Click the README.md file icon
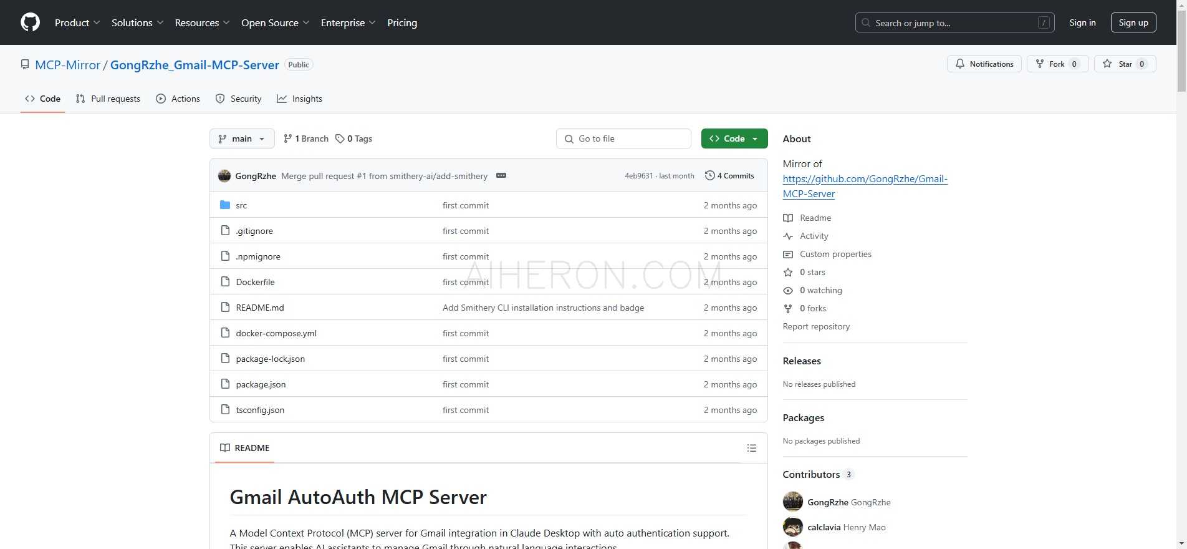This screenshot has height=549, width=1187. 225,308
